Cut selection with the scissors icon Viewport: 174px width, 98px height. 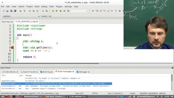[30, 11]
